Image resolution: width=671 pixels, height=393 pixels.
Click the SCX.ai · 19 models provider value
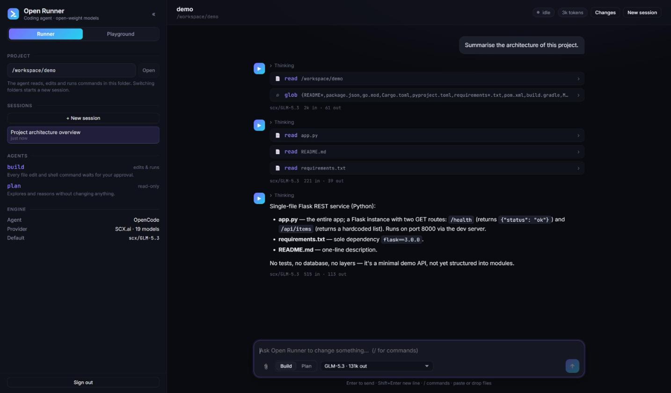pos(137,229)
